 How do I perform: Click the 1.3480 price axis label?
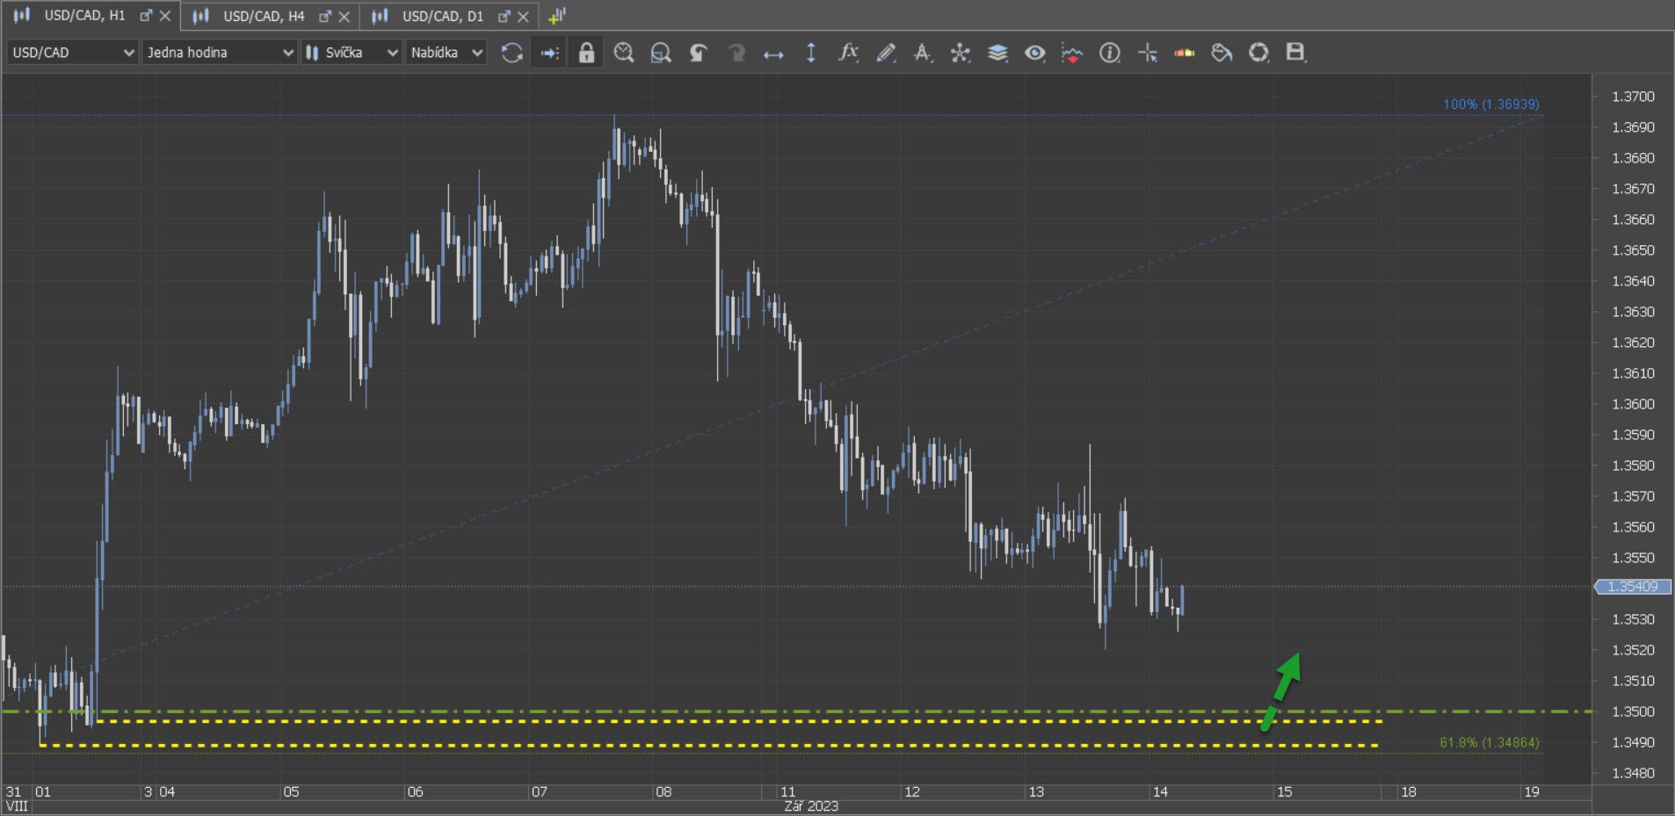[1633, 773]
